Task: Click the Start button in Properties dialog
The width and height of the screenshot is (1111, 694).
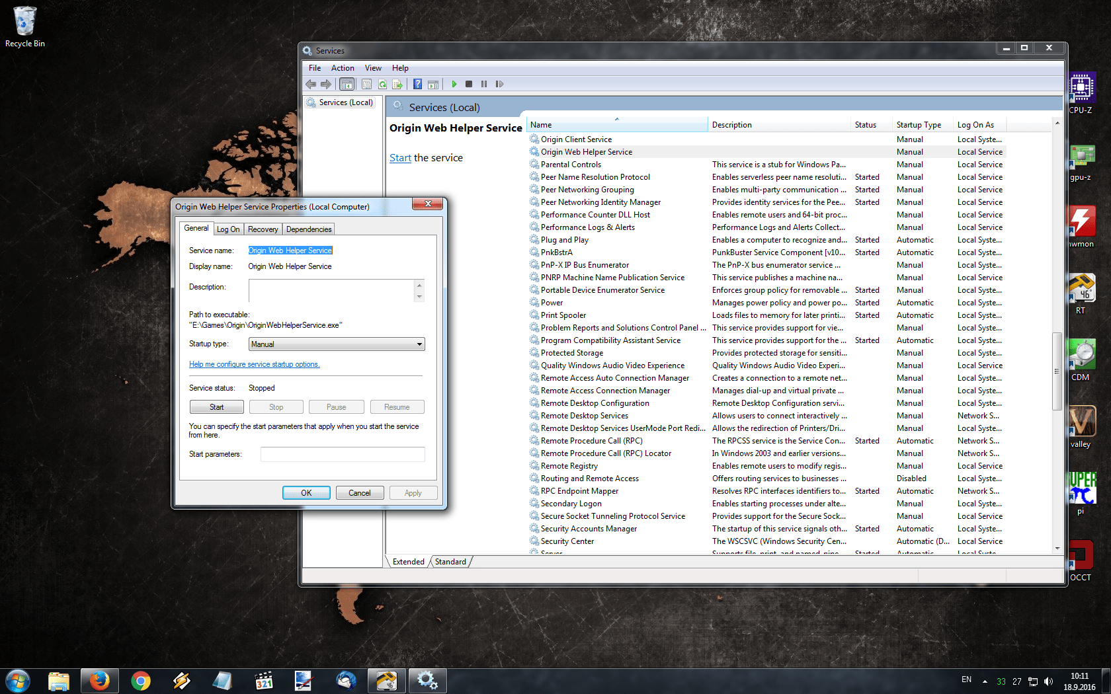Action: [217, 407]
